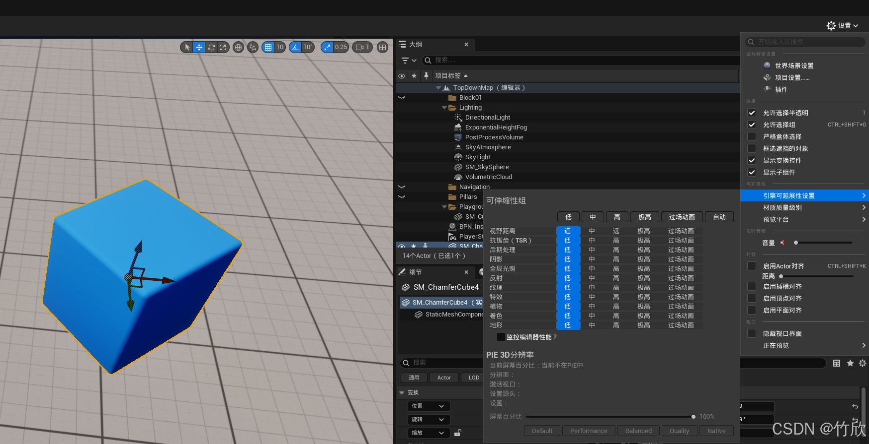Viewport: 869px width, 444px height.
Task: Toggle Navigation folder visibility
Action: tap(402, 187)
